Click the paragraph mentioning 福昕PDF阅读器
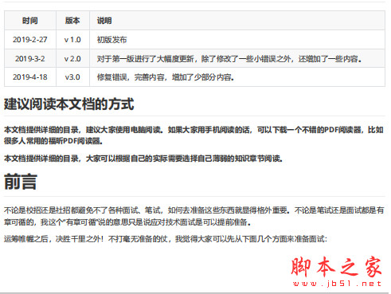 [194, 135]
